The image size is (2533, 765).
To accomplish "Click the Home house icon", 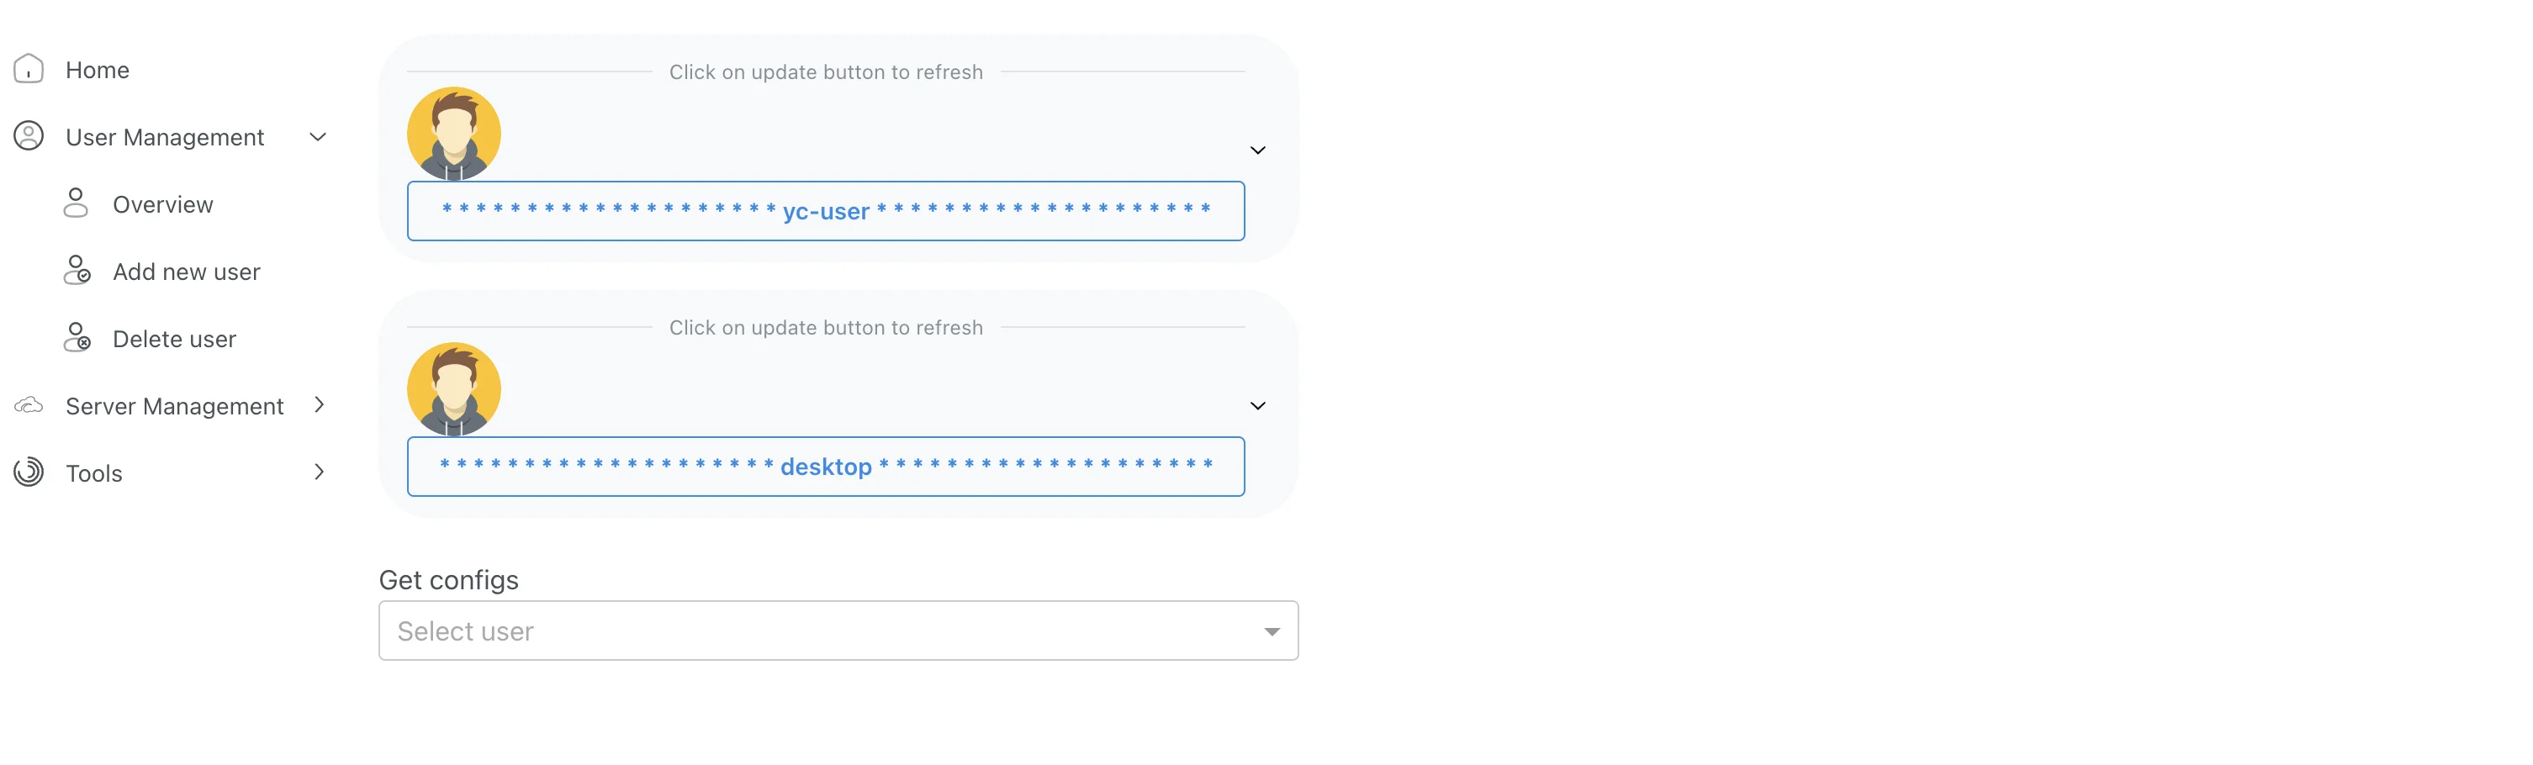I will pos(29,69).
